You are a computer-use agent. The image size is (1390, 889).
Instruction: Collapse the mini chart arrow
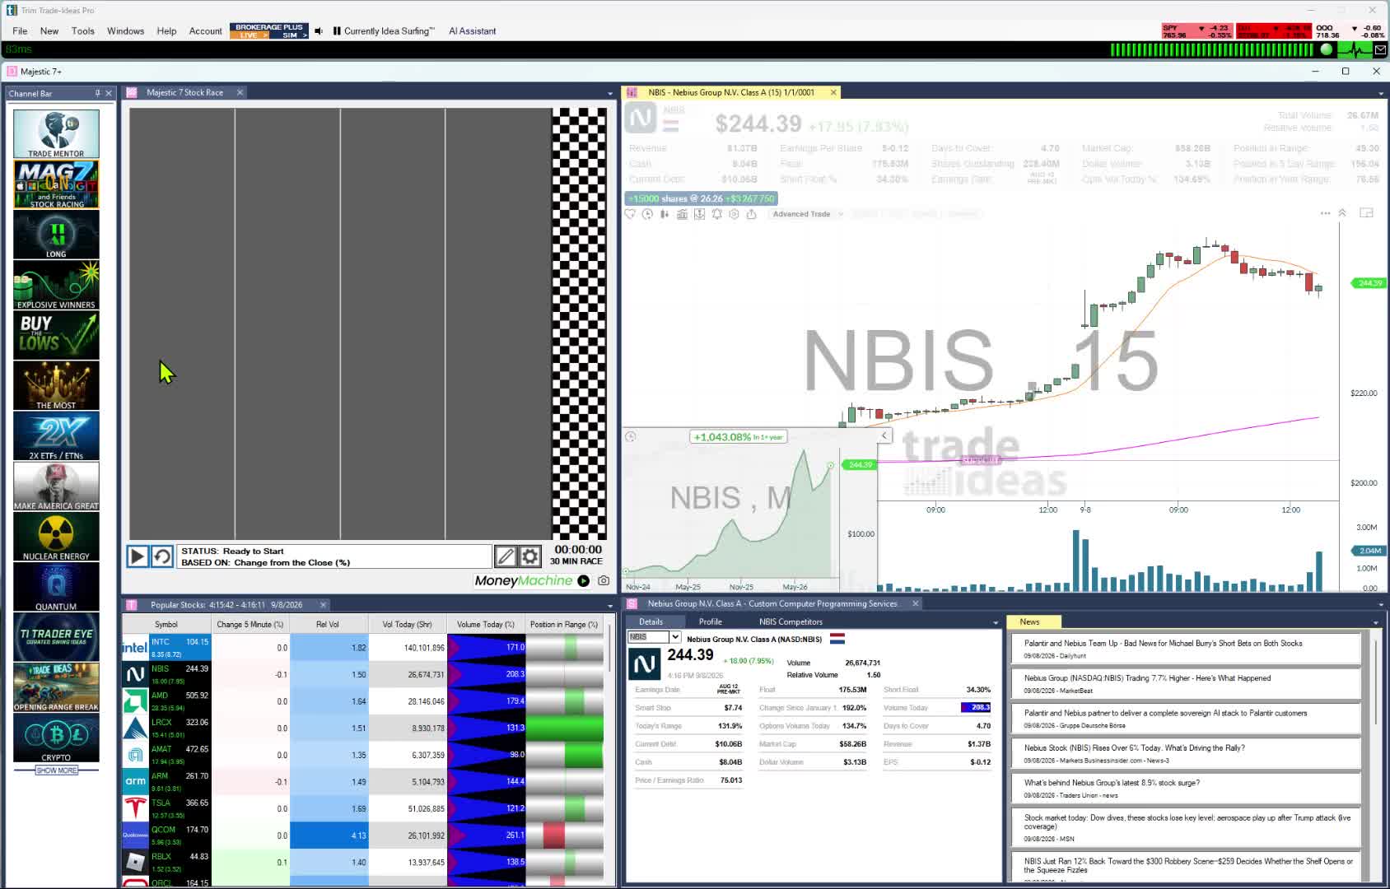point(884,436)
